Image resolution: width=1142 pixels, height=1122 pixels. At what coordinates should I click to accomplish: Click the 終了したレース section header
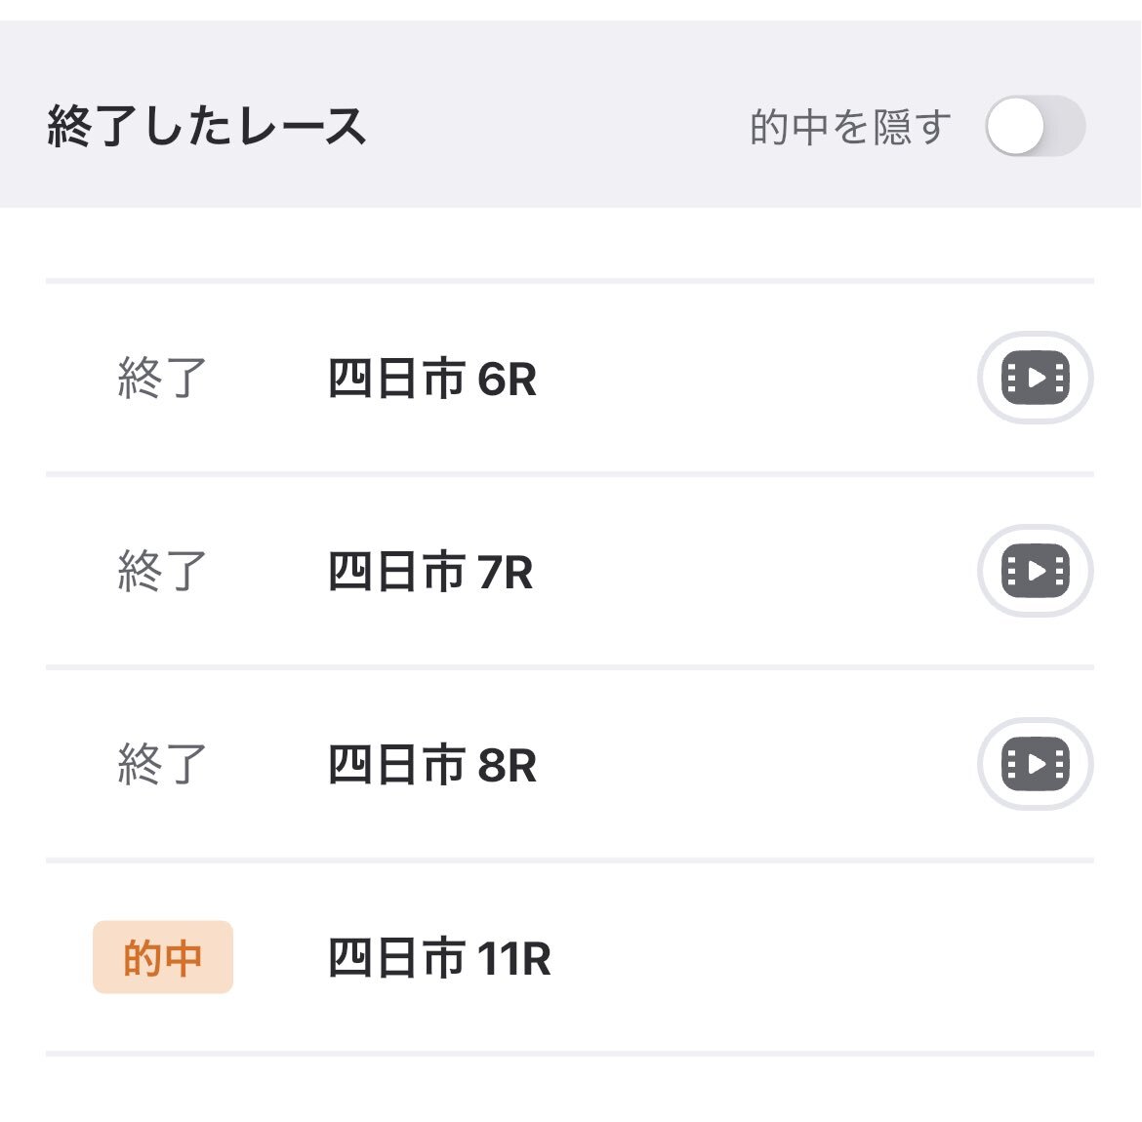(207, 127)
